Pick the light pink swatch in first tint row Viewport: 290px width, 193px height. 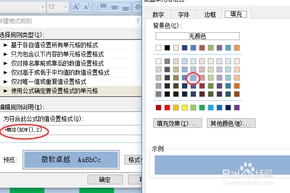pyautogui.click(x=202, y=61)
